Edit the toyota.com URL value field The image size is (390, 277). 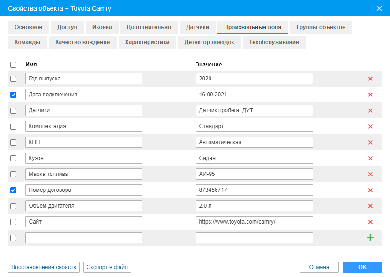coord(255,222)
